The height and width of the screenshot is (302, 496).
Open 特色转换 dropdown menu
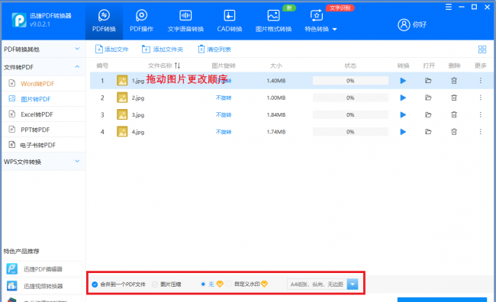pos(320,21)
